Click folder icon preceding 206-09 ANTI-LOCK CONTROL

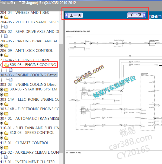pyautogui.click(x=6, y=46)
